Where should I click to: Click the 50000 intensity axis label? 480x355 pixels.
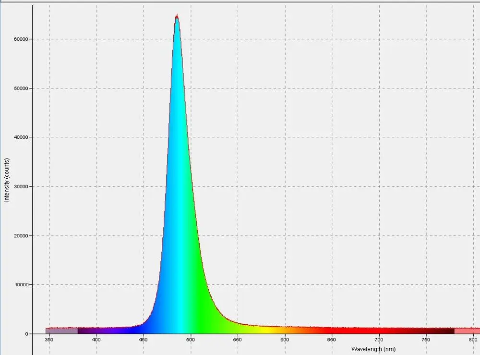tap(21, 88)
